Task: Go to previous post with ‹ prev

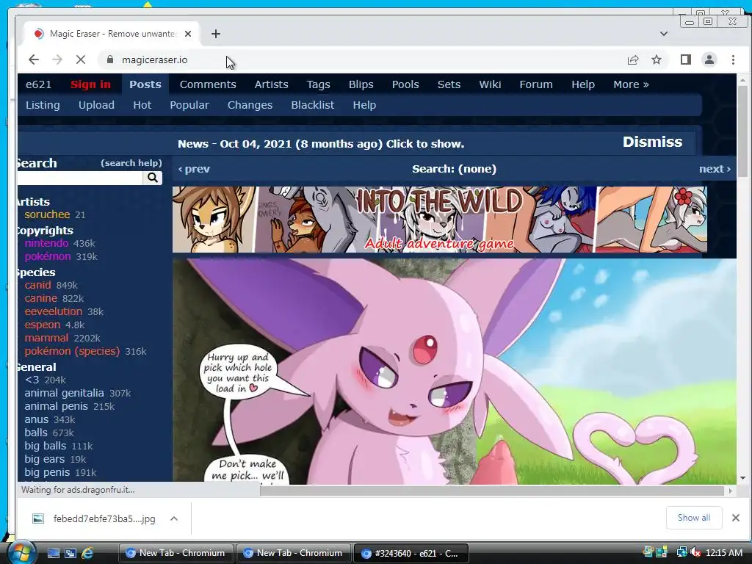Action: [x=194, y=169]
